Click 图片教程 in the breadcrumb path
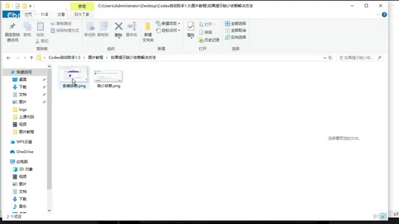The width and height of the screenshot is (399, 224). click(x=95, y=58)
